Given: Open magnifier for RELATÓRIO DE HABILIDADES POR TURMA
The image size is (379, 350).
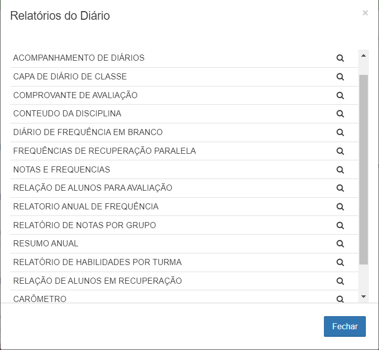Looking at the screenshot, I should pyautogui.click(x=340, y=262).
